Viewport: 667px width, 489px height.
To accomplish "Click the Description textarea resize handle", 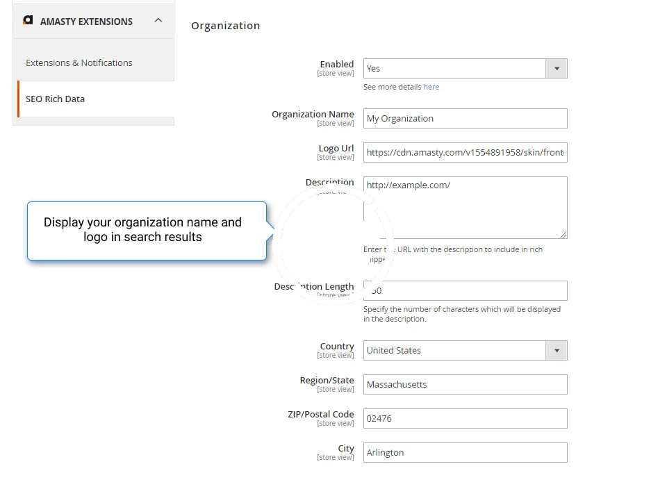I will [563, 235].
